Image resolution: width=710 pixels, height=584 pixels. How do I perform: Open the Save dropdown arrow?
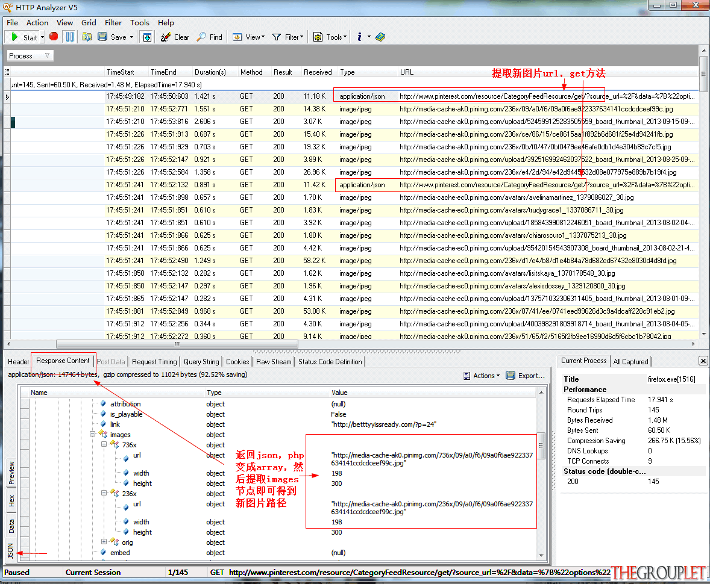pos(132,37)
